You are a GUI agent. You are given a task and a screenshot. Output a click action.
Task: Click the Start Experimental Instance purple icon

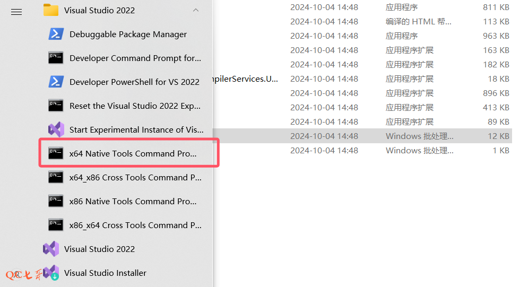click(56, 129)
